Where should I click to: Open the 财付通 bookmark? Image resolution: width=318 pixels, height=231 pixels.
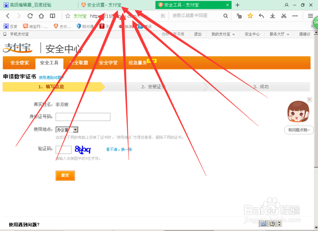coord(85,26)
